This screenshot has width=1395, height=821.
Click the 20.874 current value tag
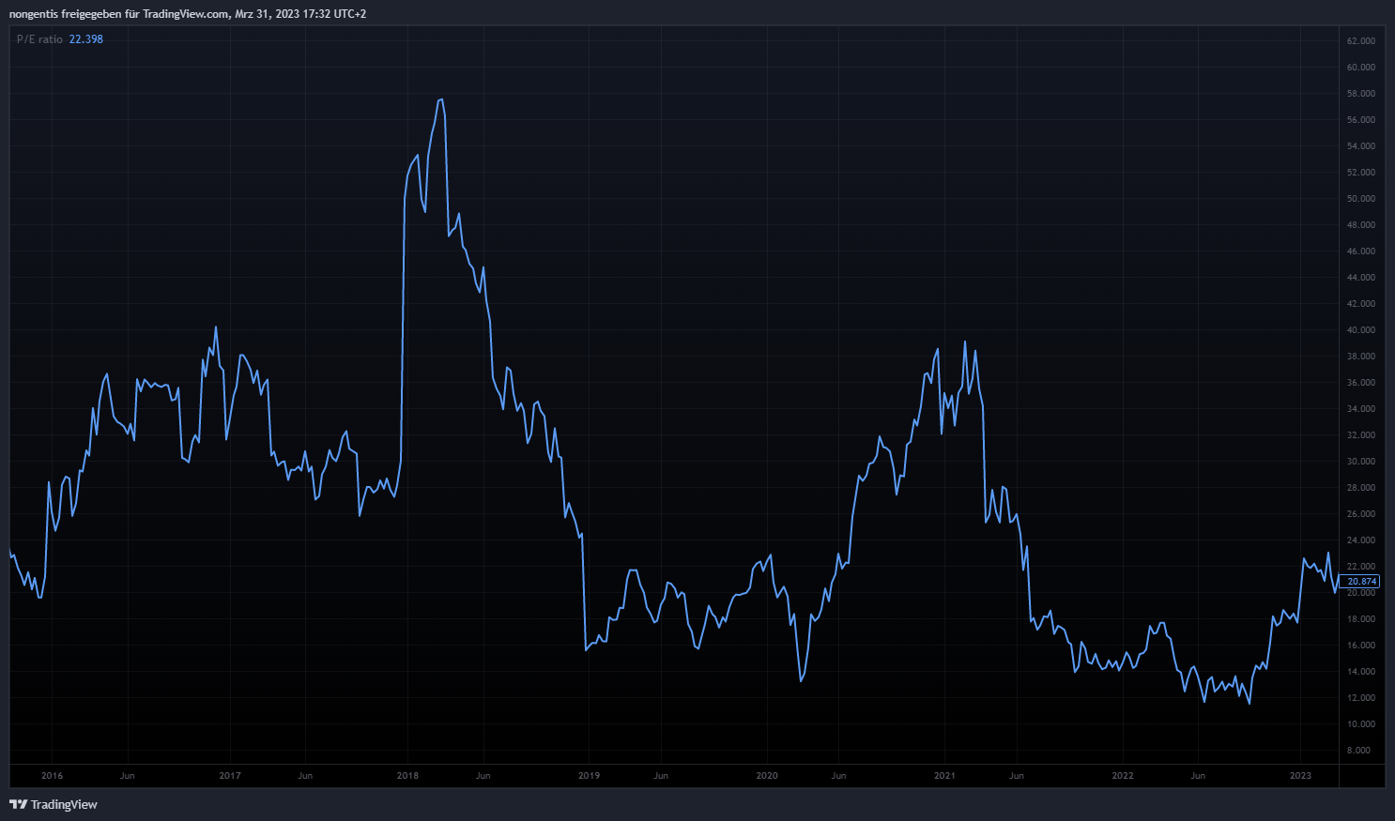pyautogui.click(x=1360, y=582)
